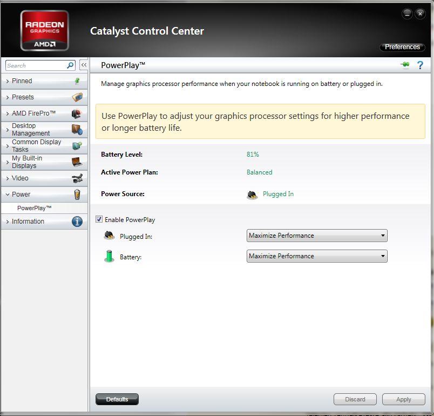Click the Plugged In power source text
The width and height of the screenshot is (434, 416).
pyautogui.click(x=278, y=194)
